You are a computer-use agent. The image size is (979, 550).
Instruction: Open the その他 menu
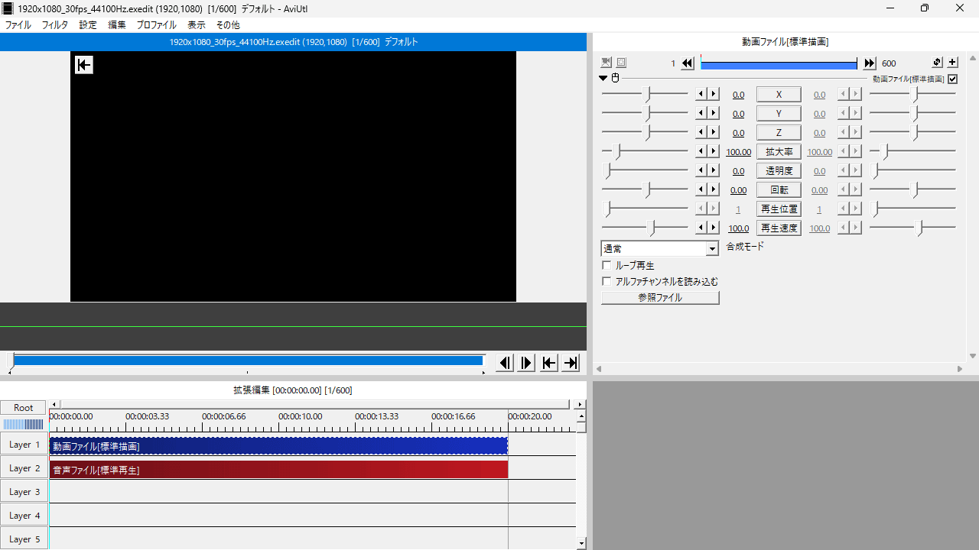228,25
